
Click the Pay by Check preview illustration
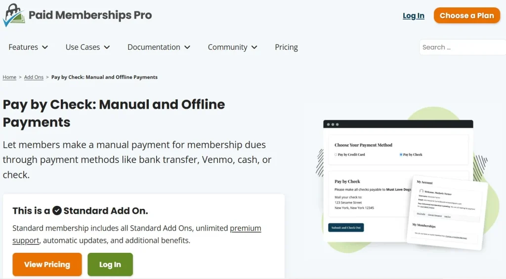400,183
